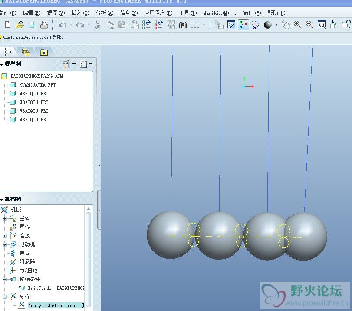
Task: Switch to the Folder Browser navigator tab
Action: point(26,52)
